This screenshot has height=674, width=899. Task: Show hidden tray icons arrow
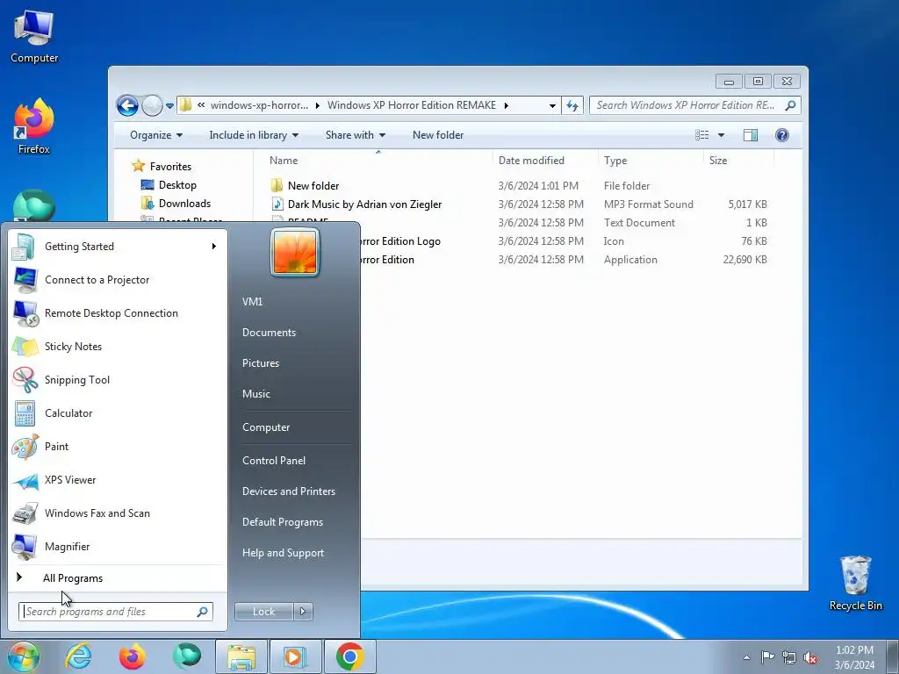746,657
